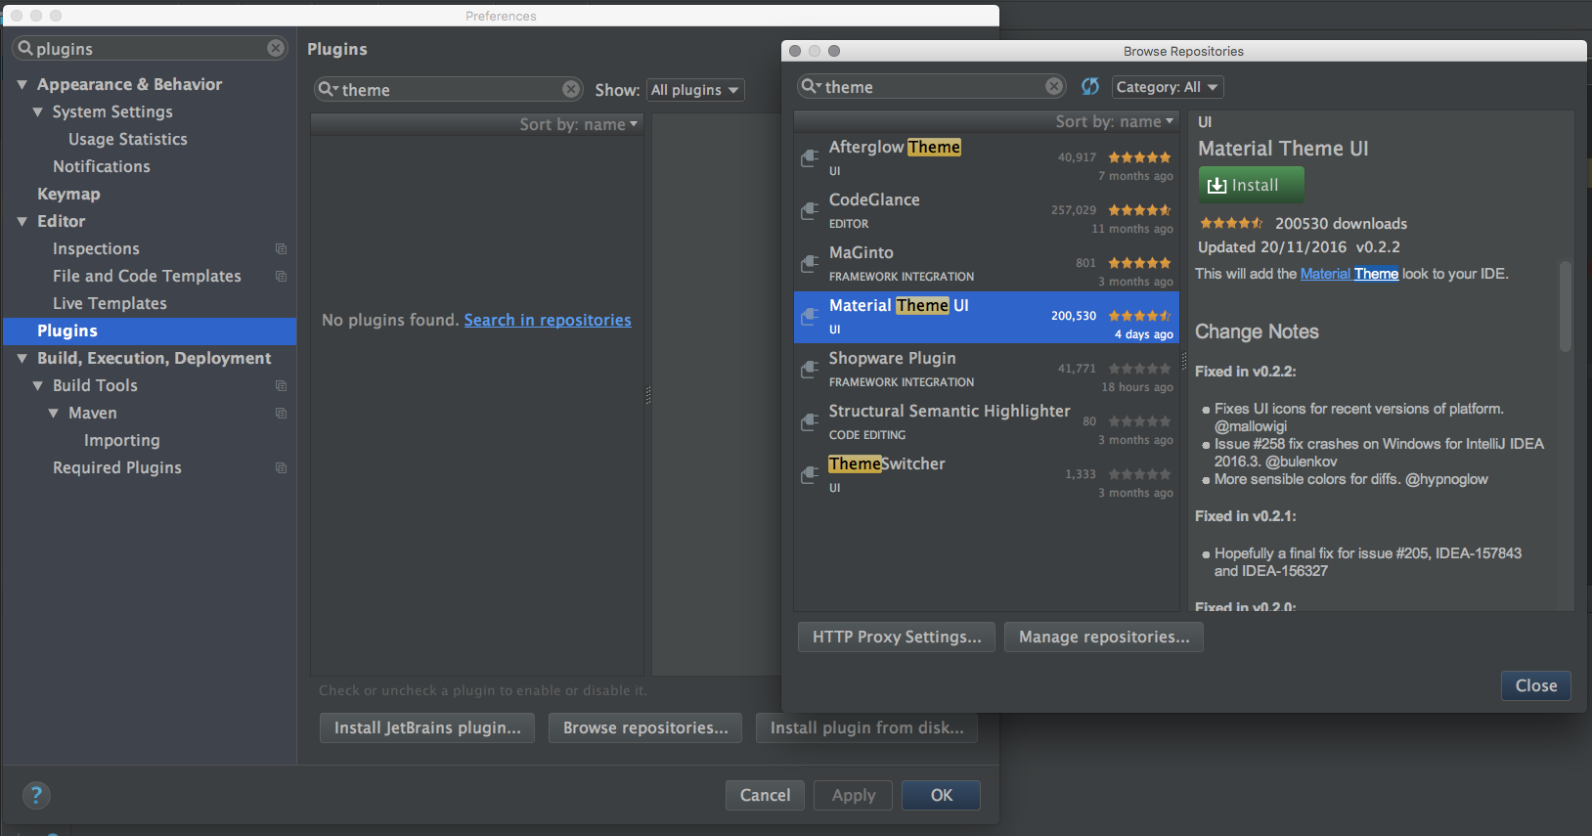Click the Structural Semantic Highlighter plugin icon

point(810,421)
